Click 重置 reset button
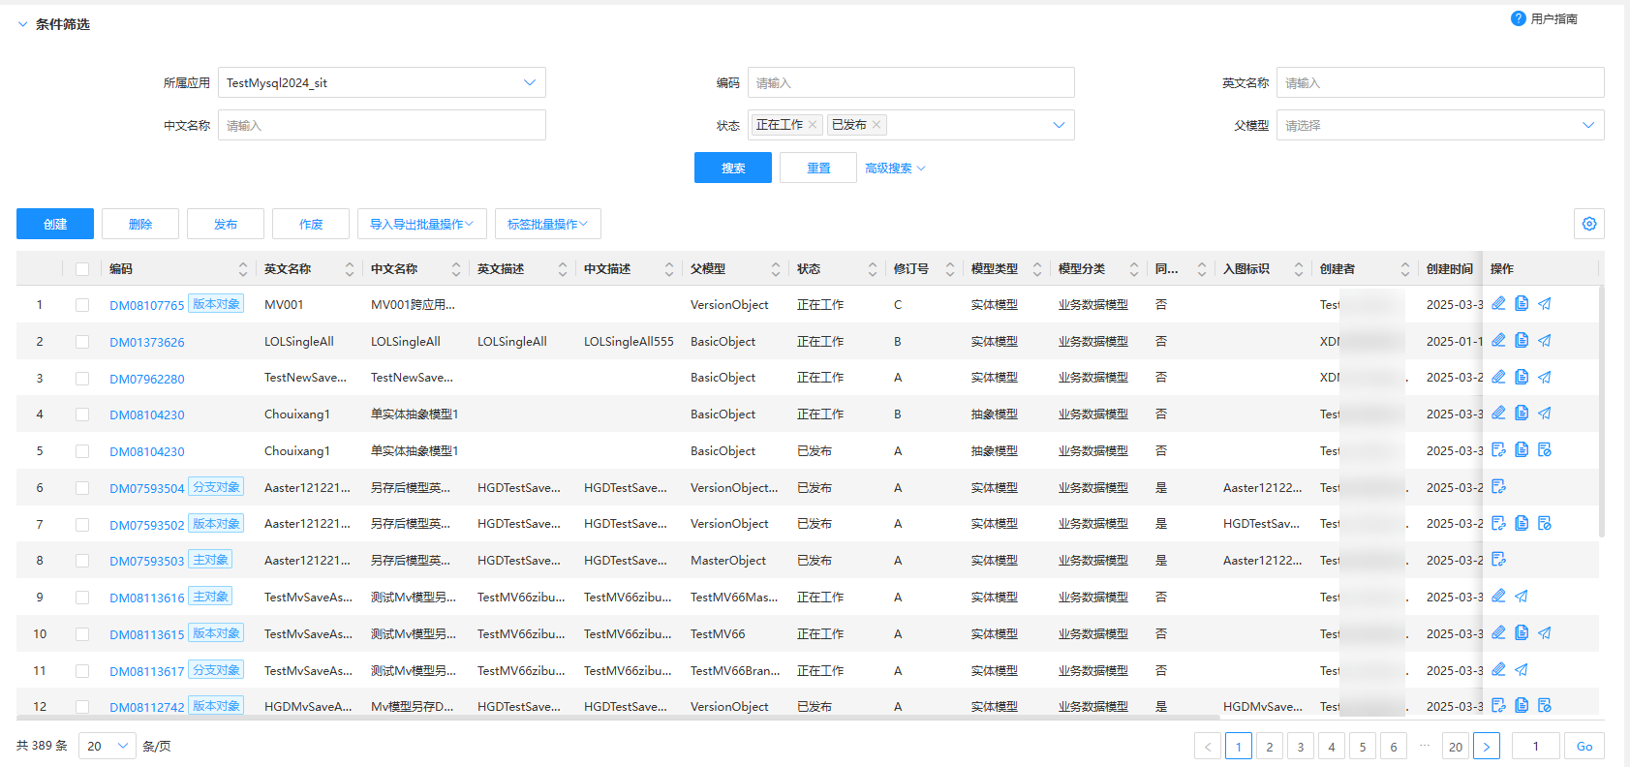This screenshot has width=1630, height=767. (x=818, y=168)
